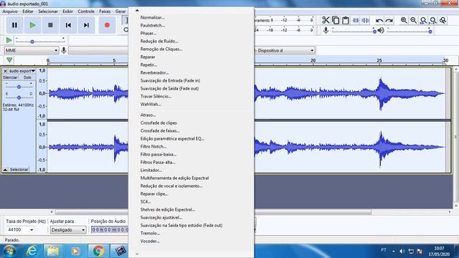Click the audio position time field
This screenshot has height=258, width=459.
tap(110, 230)
